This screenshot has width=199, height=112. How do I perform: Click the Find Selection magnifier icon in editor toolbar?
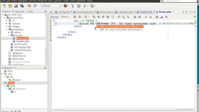(x=94, y=17)
